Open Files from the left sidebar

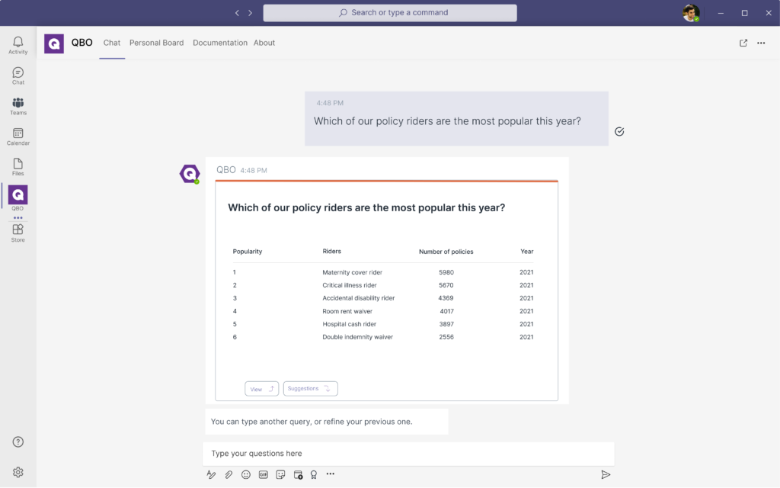18,167
